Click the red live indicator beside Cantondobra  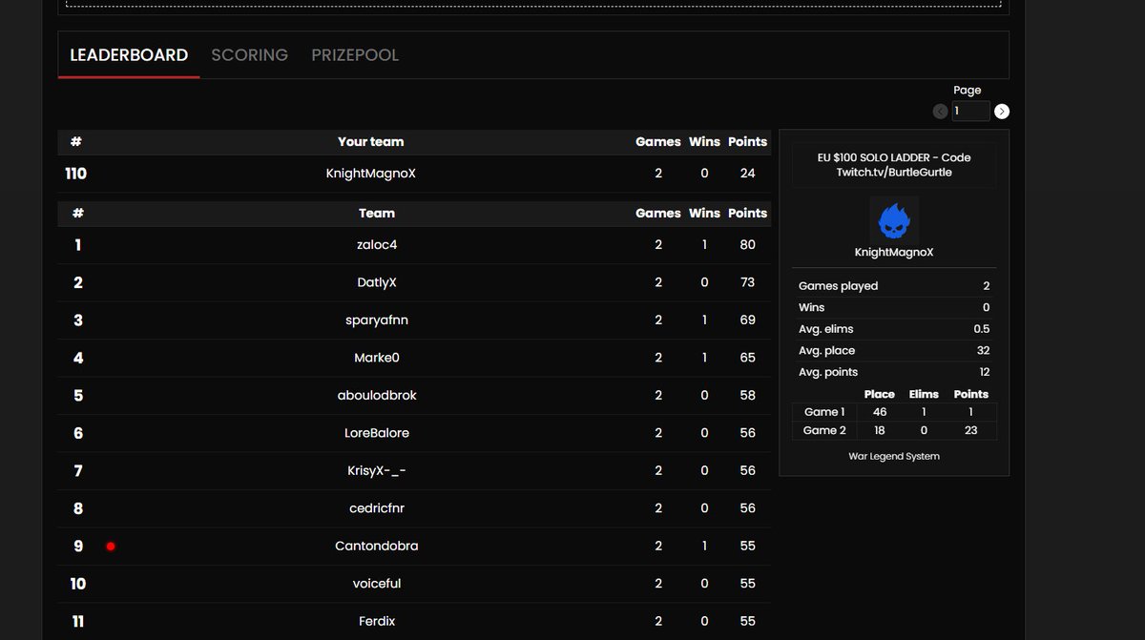point(111,546)
